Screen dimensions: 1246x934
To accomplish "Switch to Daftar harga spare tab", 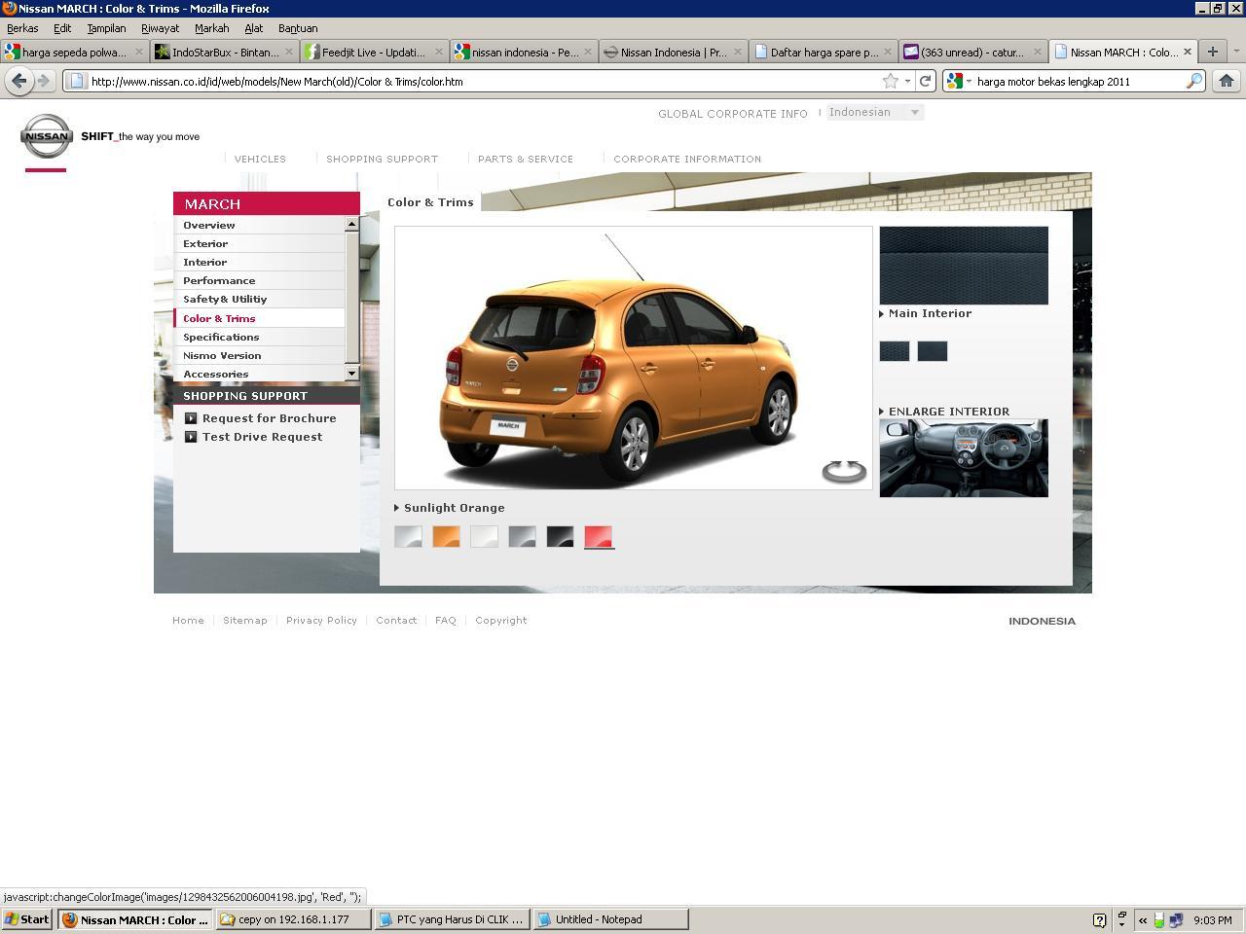I will (x=823, y=52).
